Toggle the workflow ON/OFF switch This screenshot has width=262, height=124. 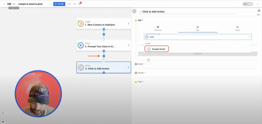248,4
